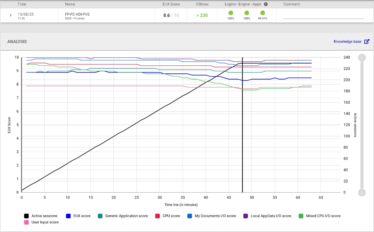Toggle EUX score legend swatch
The height and width of the screenshot is (232, 374).
coord(68,216)
